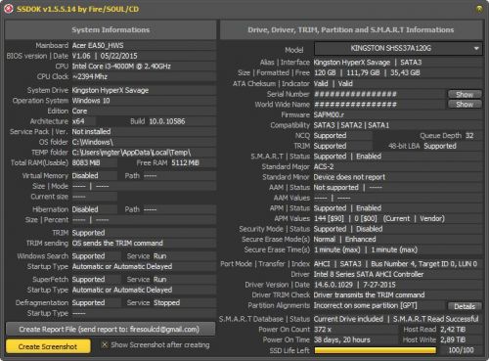Select Secure Erase Mode value Normal | Enhanced
Screen dimensions: 489x361
click(x=344, y=240)
